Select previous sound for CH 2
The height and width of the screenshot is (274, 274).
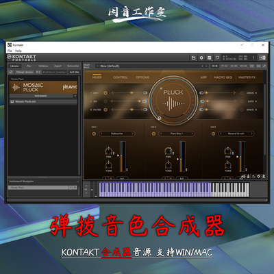[161, 134]
